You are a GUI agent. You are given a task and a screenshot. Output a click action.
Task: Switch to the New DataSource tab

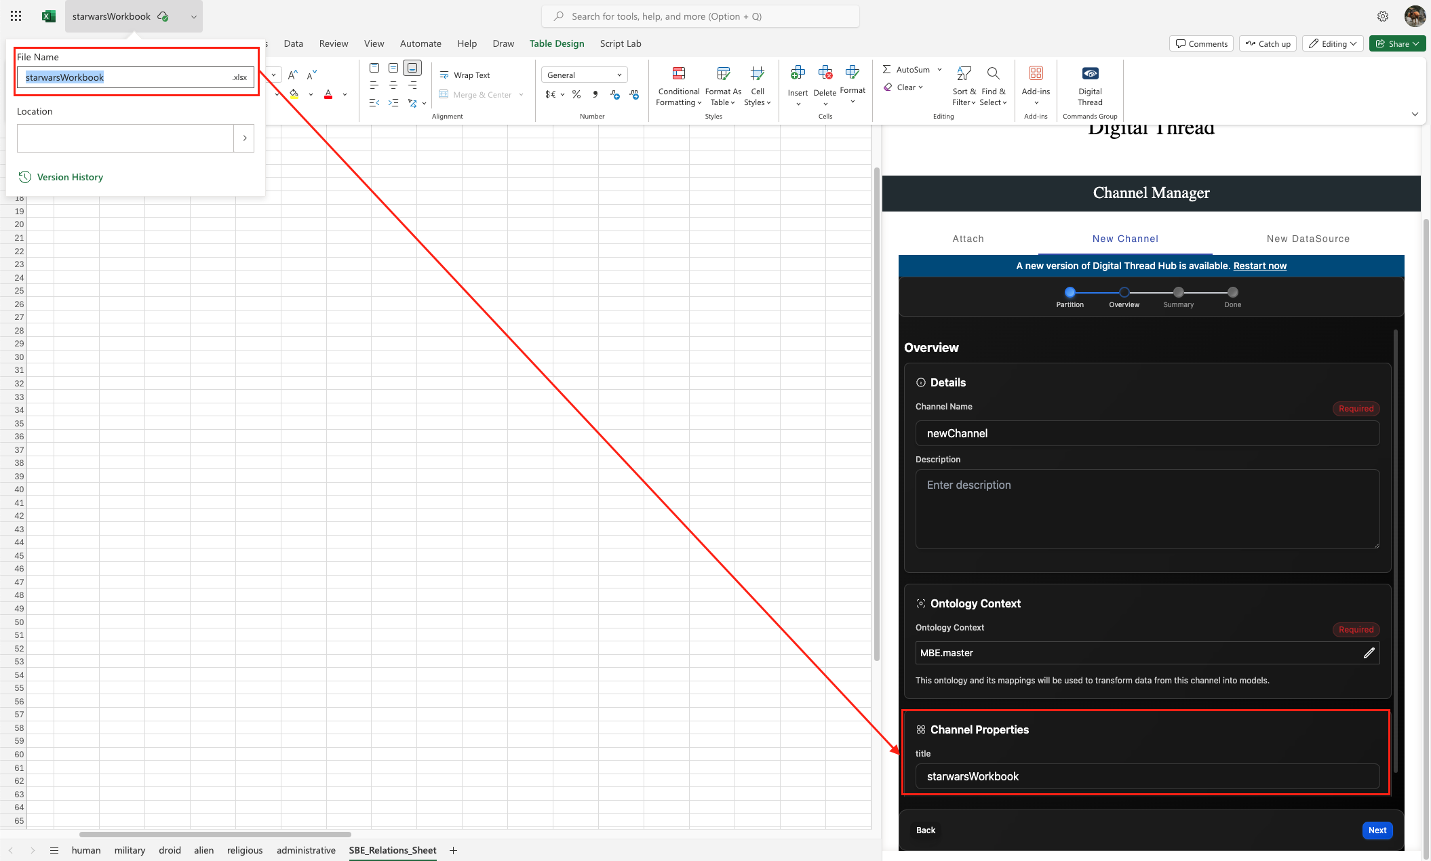(1308, 239)
